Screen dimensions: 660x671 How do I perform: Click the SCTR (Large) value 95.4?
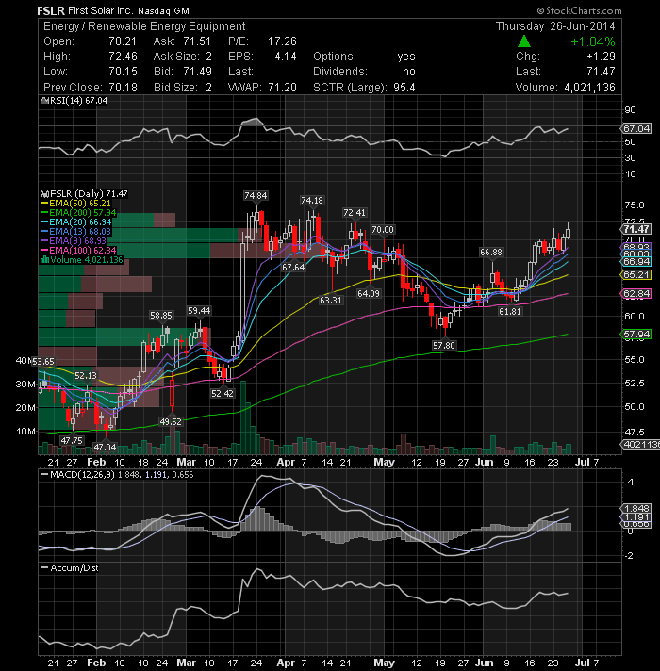coord(404,88)
